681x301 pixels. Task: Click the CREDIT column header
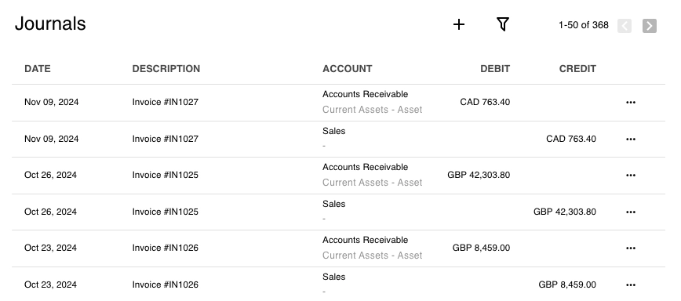pyautogui.click(x=577, y=69)
